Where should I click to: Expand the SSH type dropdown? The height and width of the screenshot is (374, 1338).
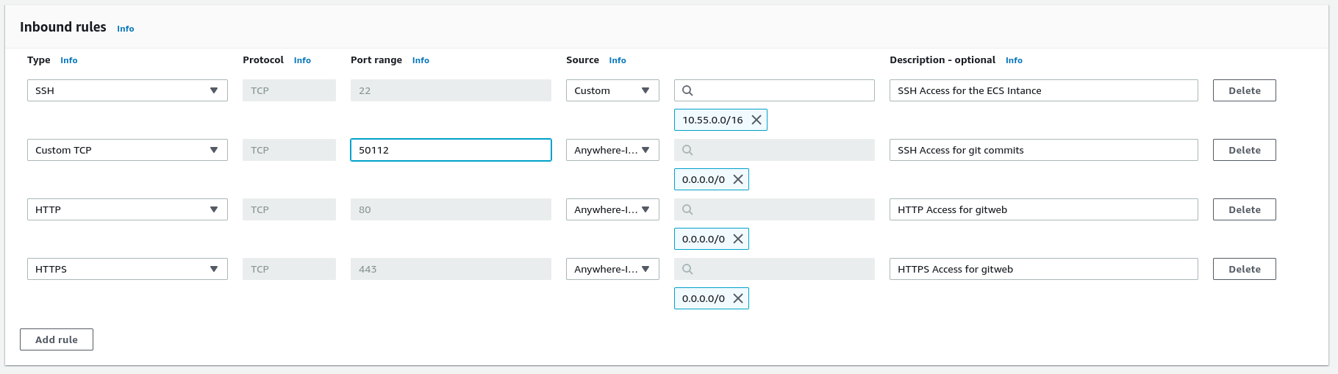127,90
